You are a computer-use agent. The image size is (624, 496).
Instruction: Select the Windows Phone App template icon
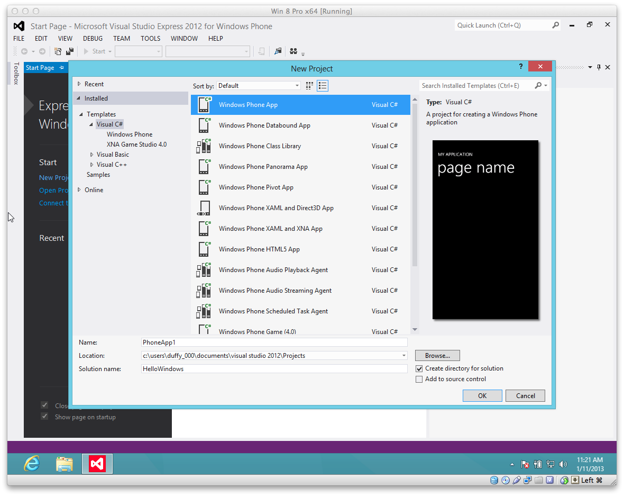tap(204, 105)
